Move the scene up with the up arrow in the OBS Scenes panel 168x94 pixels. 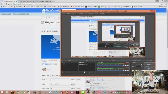68,72
